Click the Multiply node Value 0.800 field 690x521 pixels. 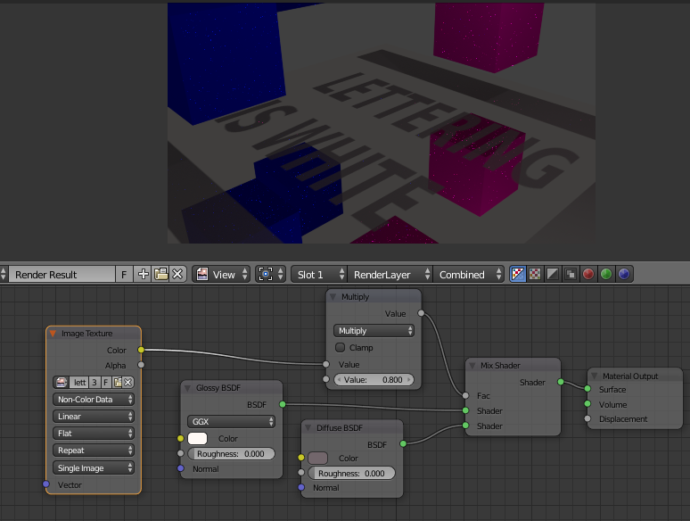374,380
